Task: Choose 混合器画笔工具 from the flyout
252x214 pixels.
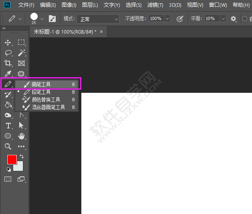Action: [x=46, y=107]
